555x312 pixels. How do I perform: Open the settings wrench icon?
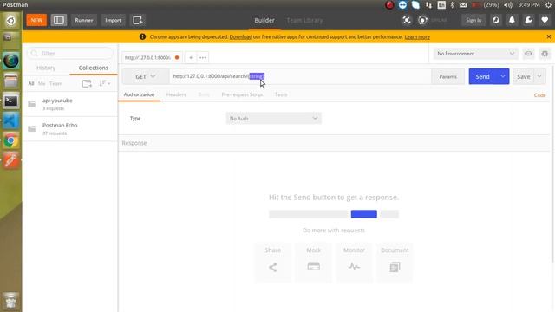(528, 20)
